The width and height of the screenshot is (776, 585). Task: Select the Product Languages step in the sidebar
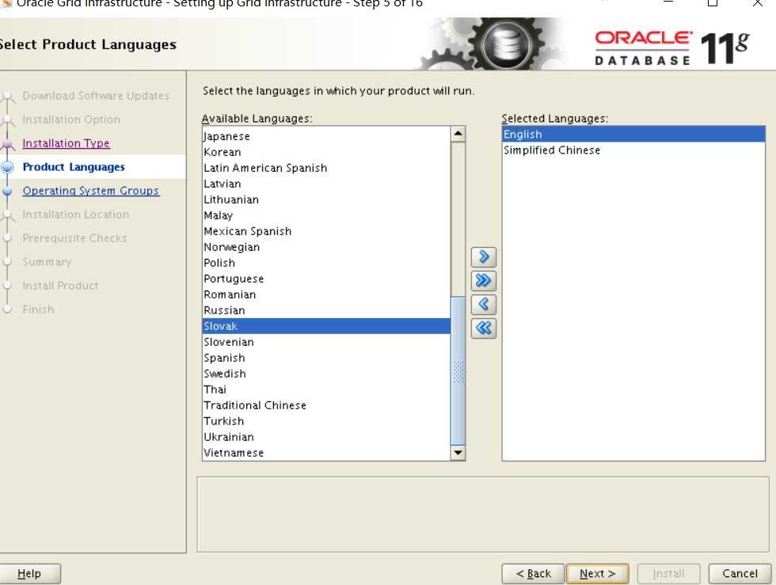tap(74, 167)
